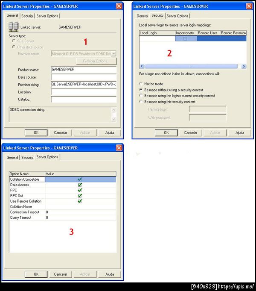Click the Local Login column header

[x=157, y=33]
